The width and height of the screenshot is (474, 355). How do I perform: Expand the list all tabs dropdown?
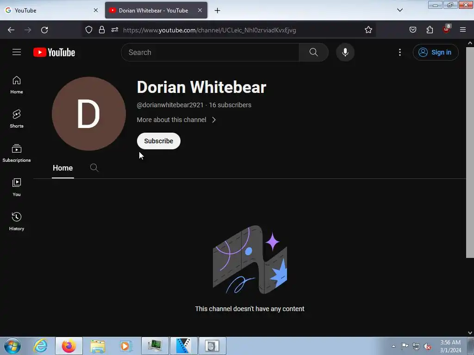tap(399, 10)
